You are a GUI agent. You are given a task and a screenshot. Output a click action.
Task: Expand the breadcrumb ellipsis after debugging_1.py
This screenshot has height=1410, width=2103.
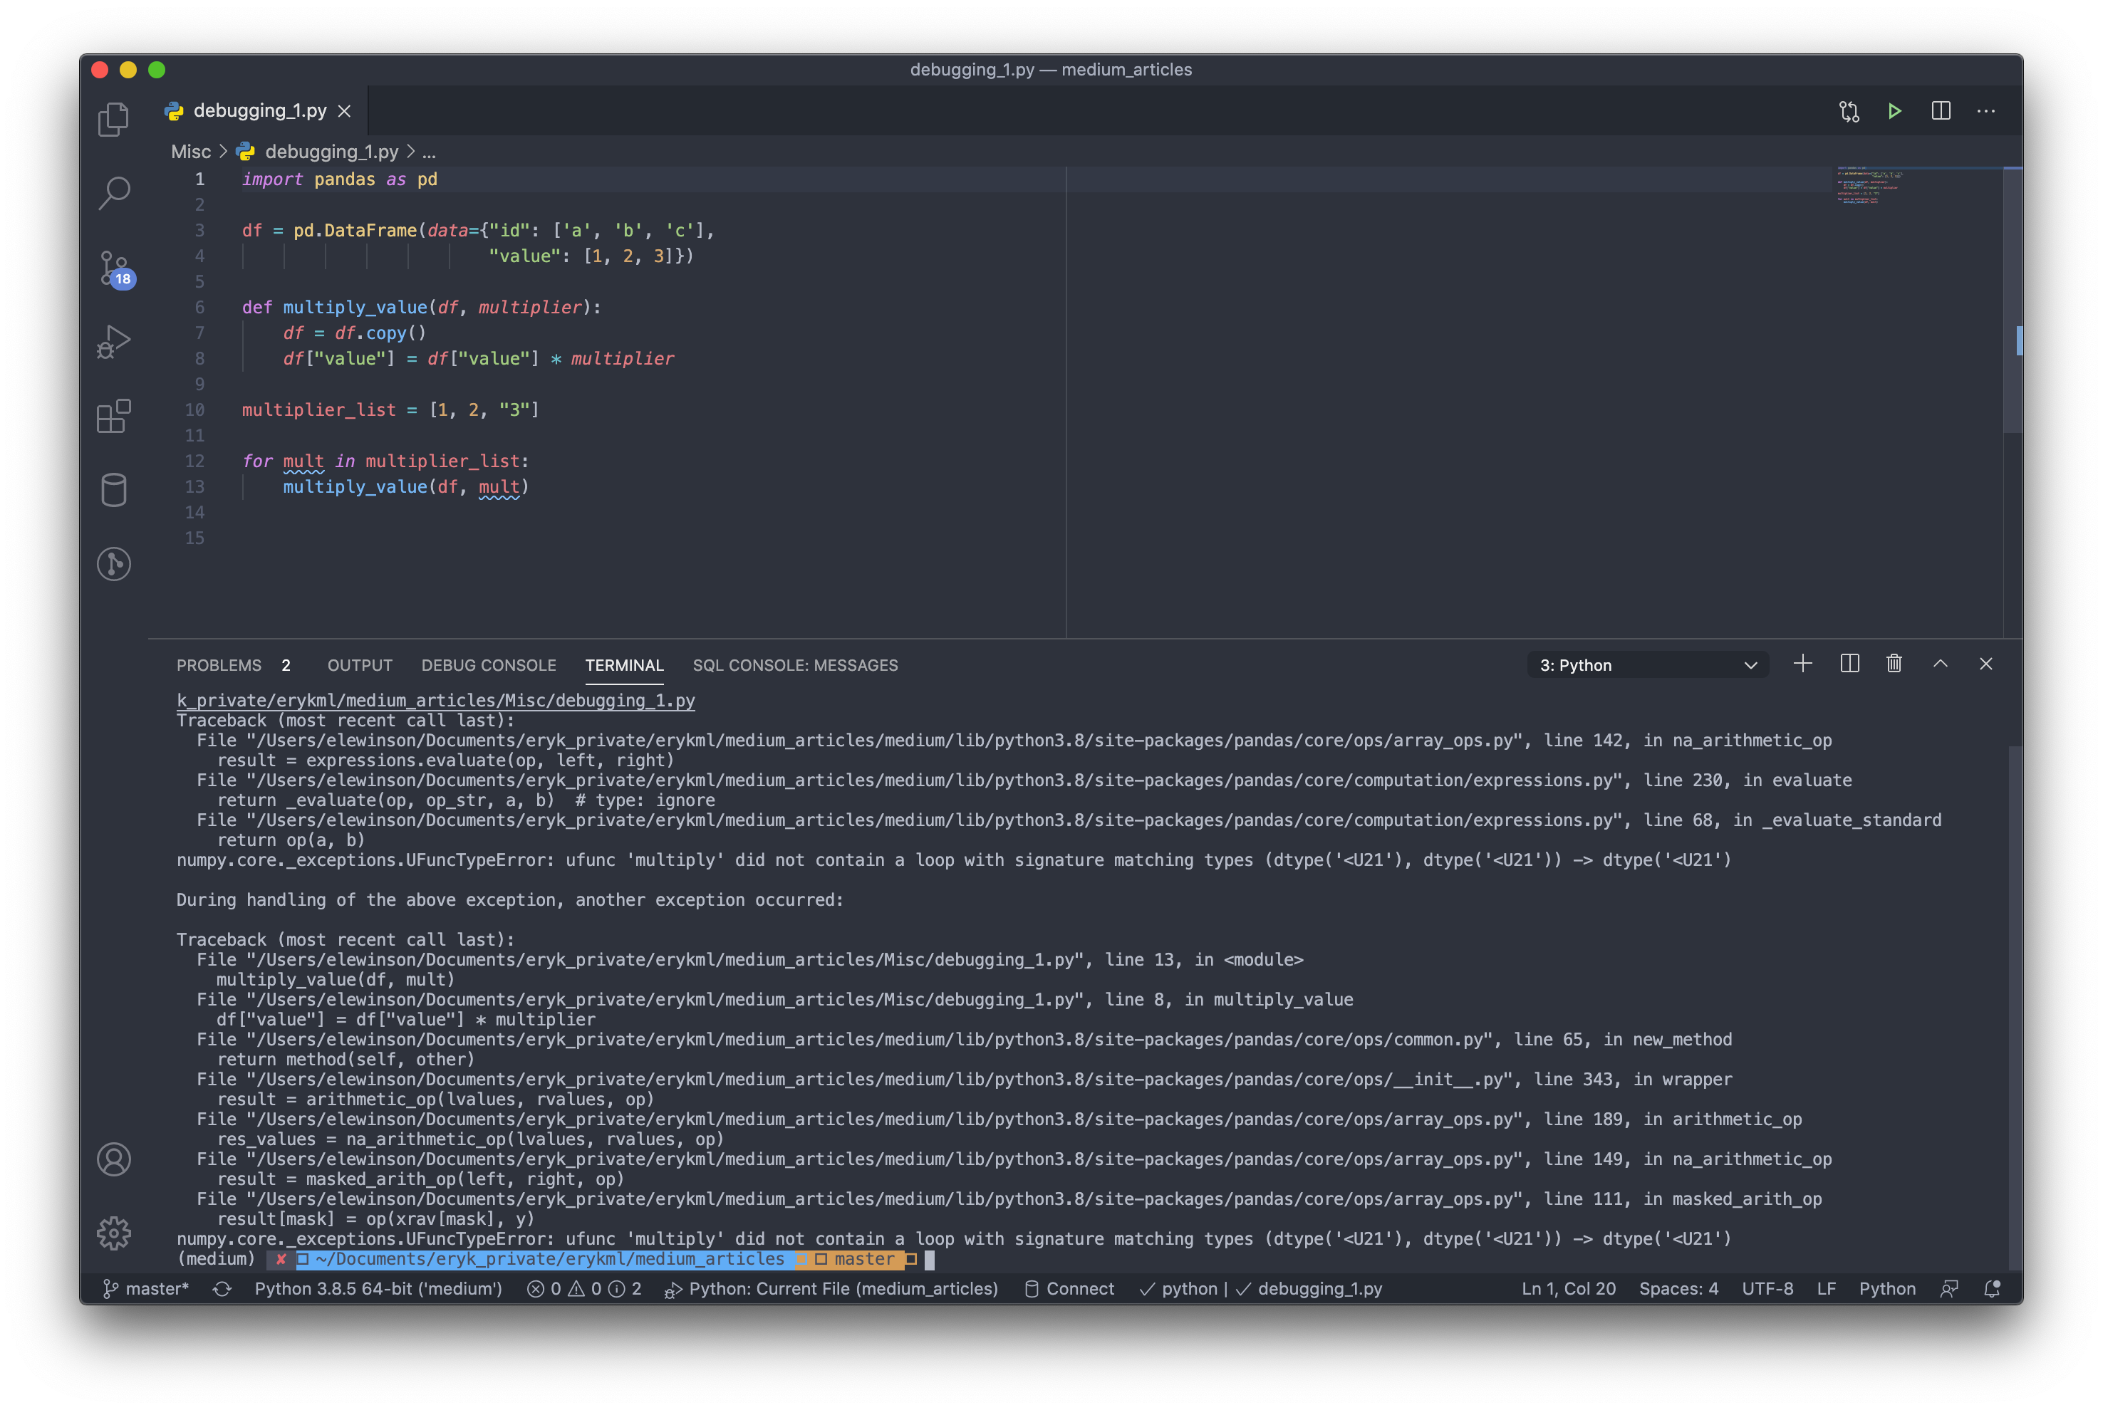(x=429, y=153)
